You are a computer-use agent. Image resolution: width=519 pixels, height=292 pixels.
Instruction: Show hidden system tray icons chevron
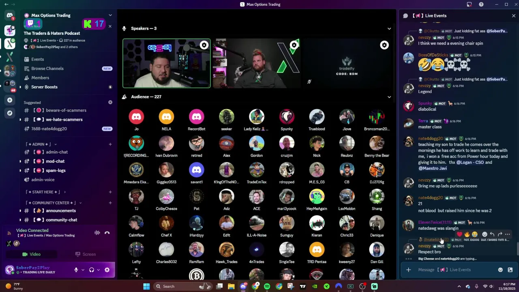pos(459,286)
